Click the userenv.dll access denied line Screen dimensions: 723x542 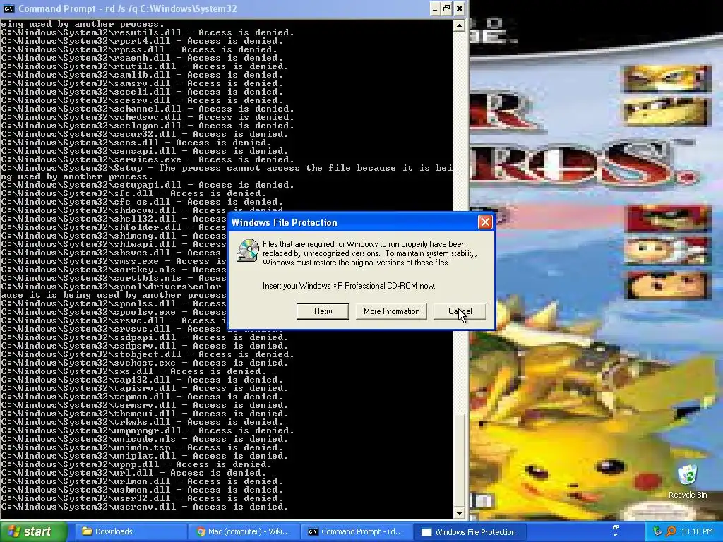(x=145, y=507)
